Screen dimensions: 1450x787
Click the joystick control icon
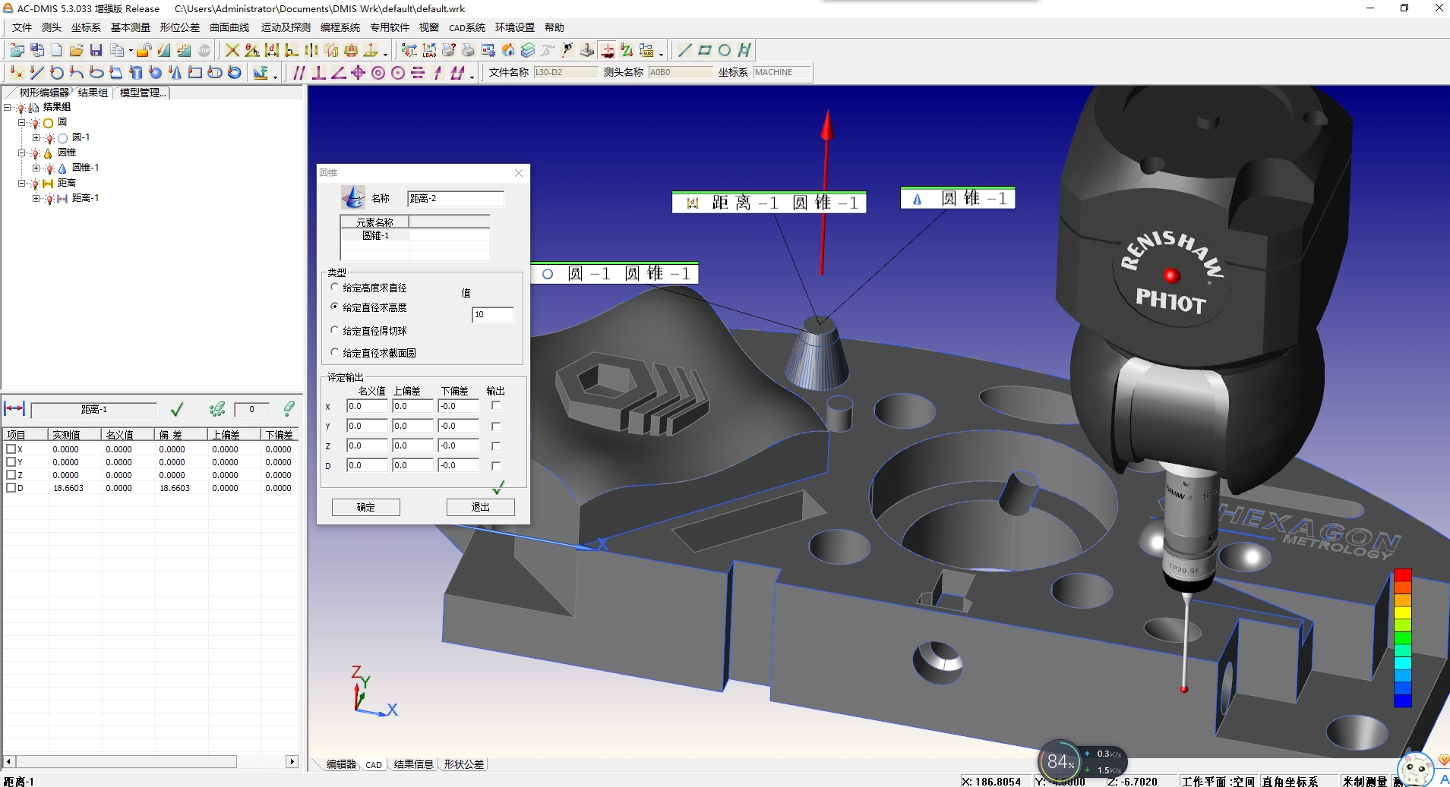(x=587, y=50)
